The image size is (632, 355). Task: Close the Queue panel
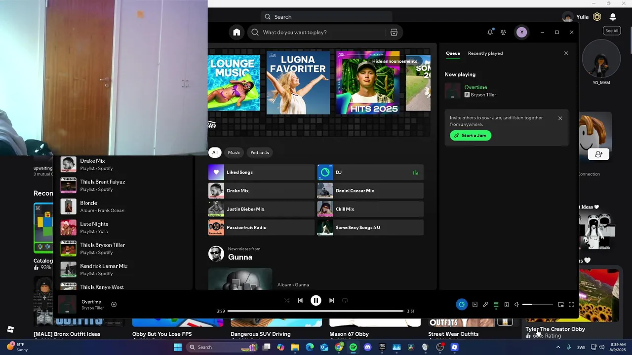coord(566,53)
